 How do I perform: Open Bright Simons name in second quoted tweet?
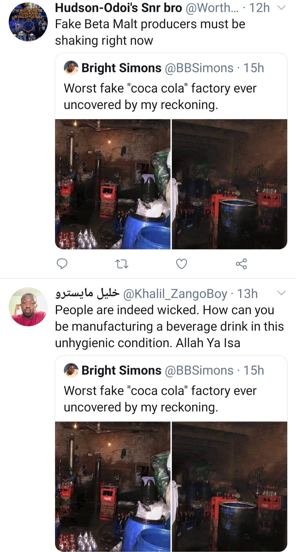pyautogui.click(x=121, y=370)
